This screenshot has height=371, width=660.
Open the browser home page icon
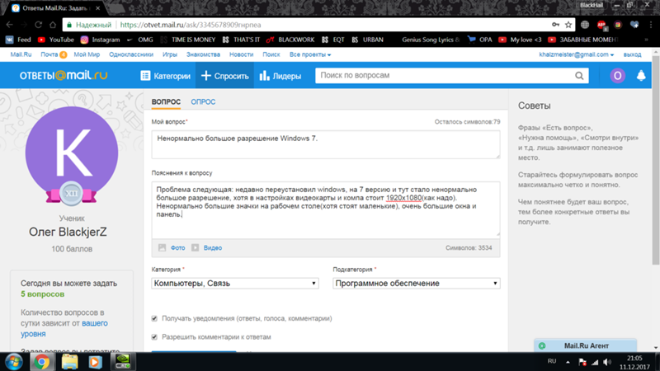tap(53, 25)
